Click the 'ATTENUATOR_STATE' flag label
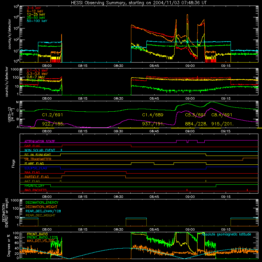The height and width of the screenshot is (262, 262). pos(40,141)
